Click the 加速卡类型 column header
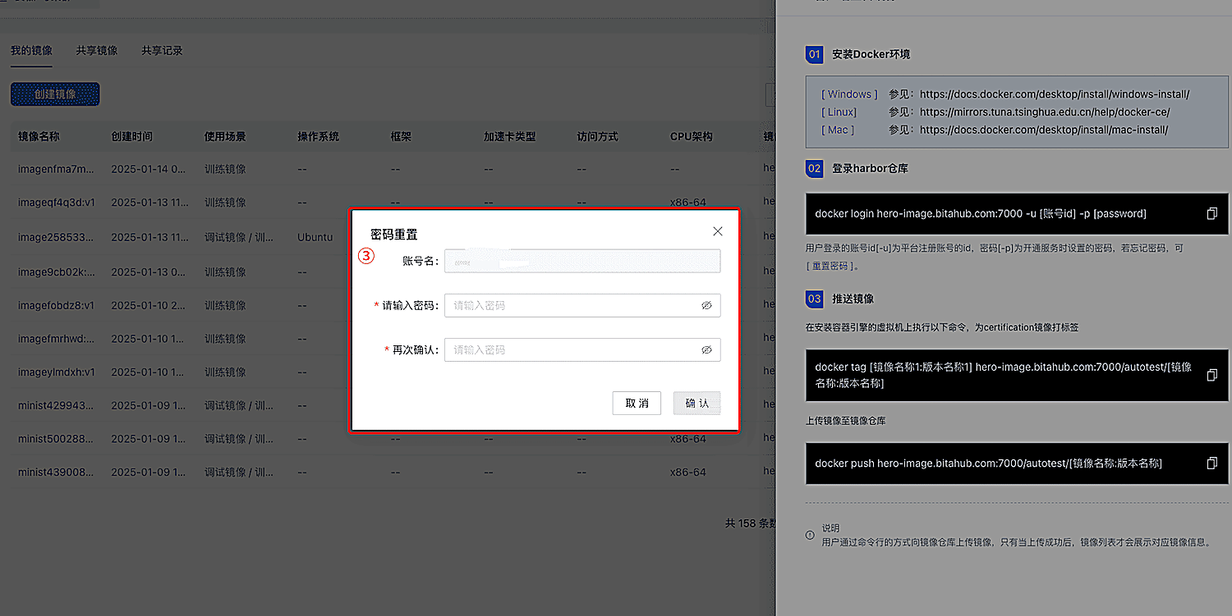The width and height of the screenshot is (1232, 616). [x=509, y=136]
